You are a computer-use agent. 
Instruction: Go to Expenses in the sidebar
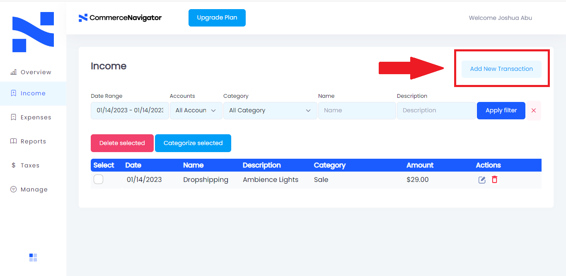pos(36,117)
